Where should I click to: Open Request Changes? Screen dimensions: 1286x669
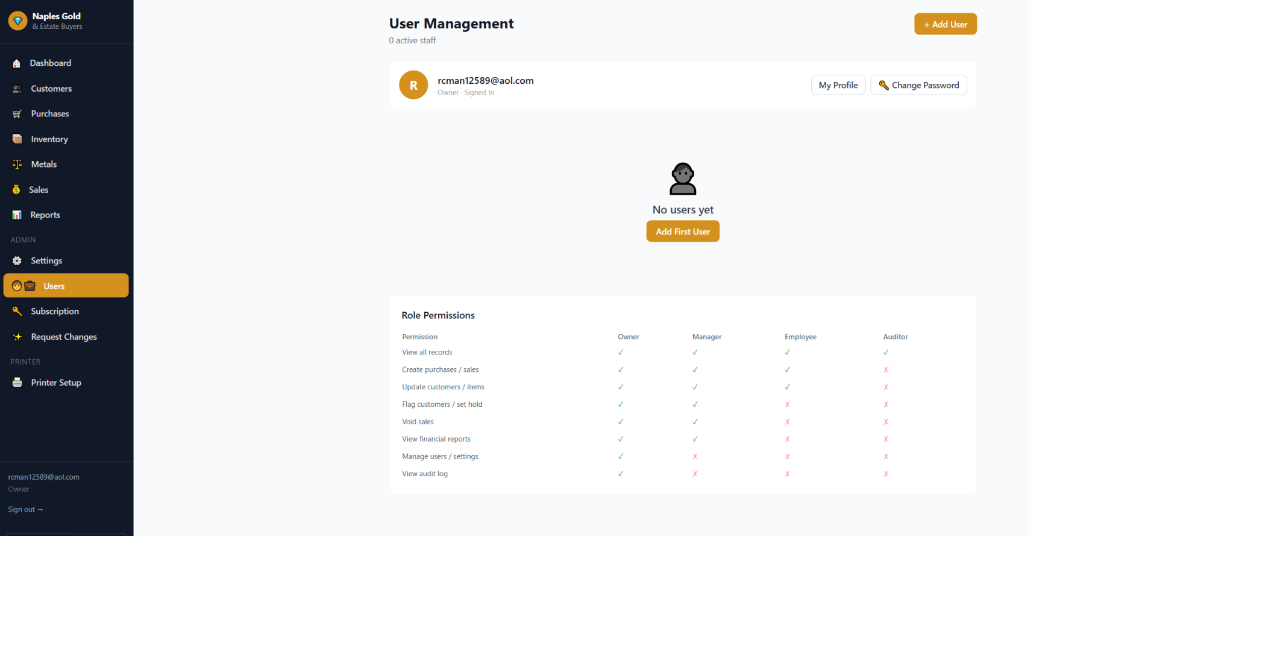click(x=66, y=337)
